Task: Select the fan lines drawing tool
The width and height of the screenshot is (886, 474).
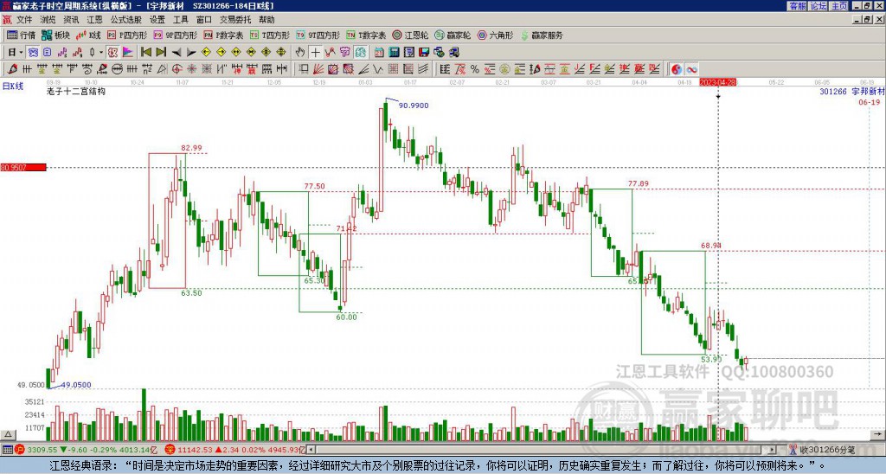Action: pyautogui.click(x=318, y=69)
